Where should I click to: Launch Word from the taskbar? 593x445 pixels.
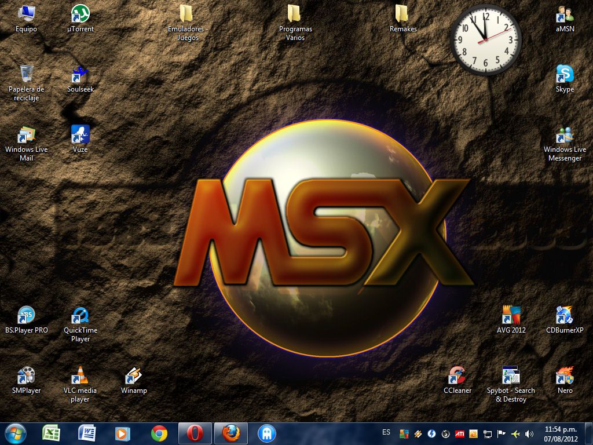[x=87, y=433]
